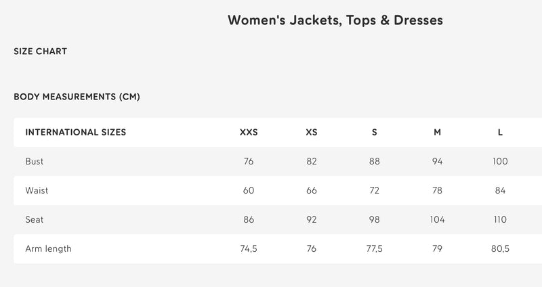542x287 pixels.
Task: Click the Bust value 76 for XXS
Action: click(249, 162)
